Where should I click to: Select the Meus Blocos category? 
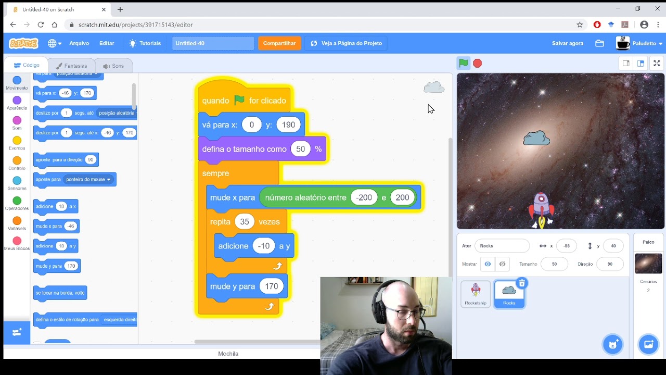pyautogui.click(x=17, y=243)
